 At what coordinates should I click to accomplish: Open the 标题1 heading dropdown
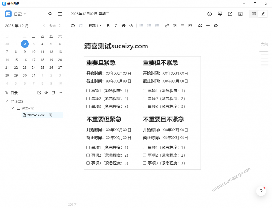[x=95, y=26]
